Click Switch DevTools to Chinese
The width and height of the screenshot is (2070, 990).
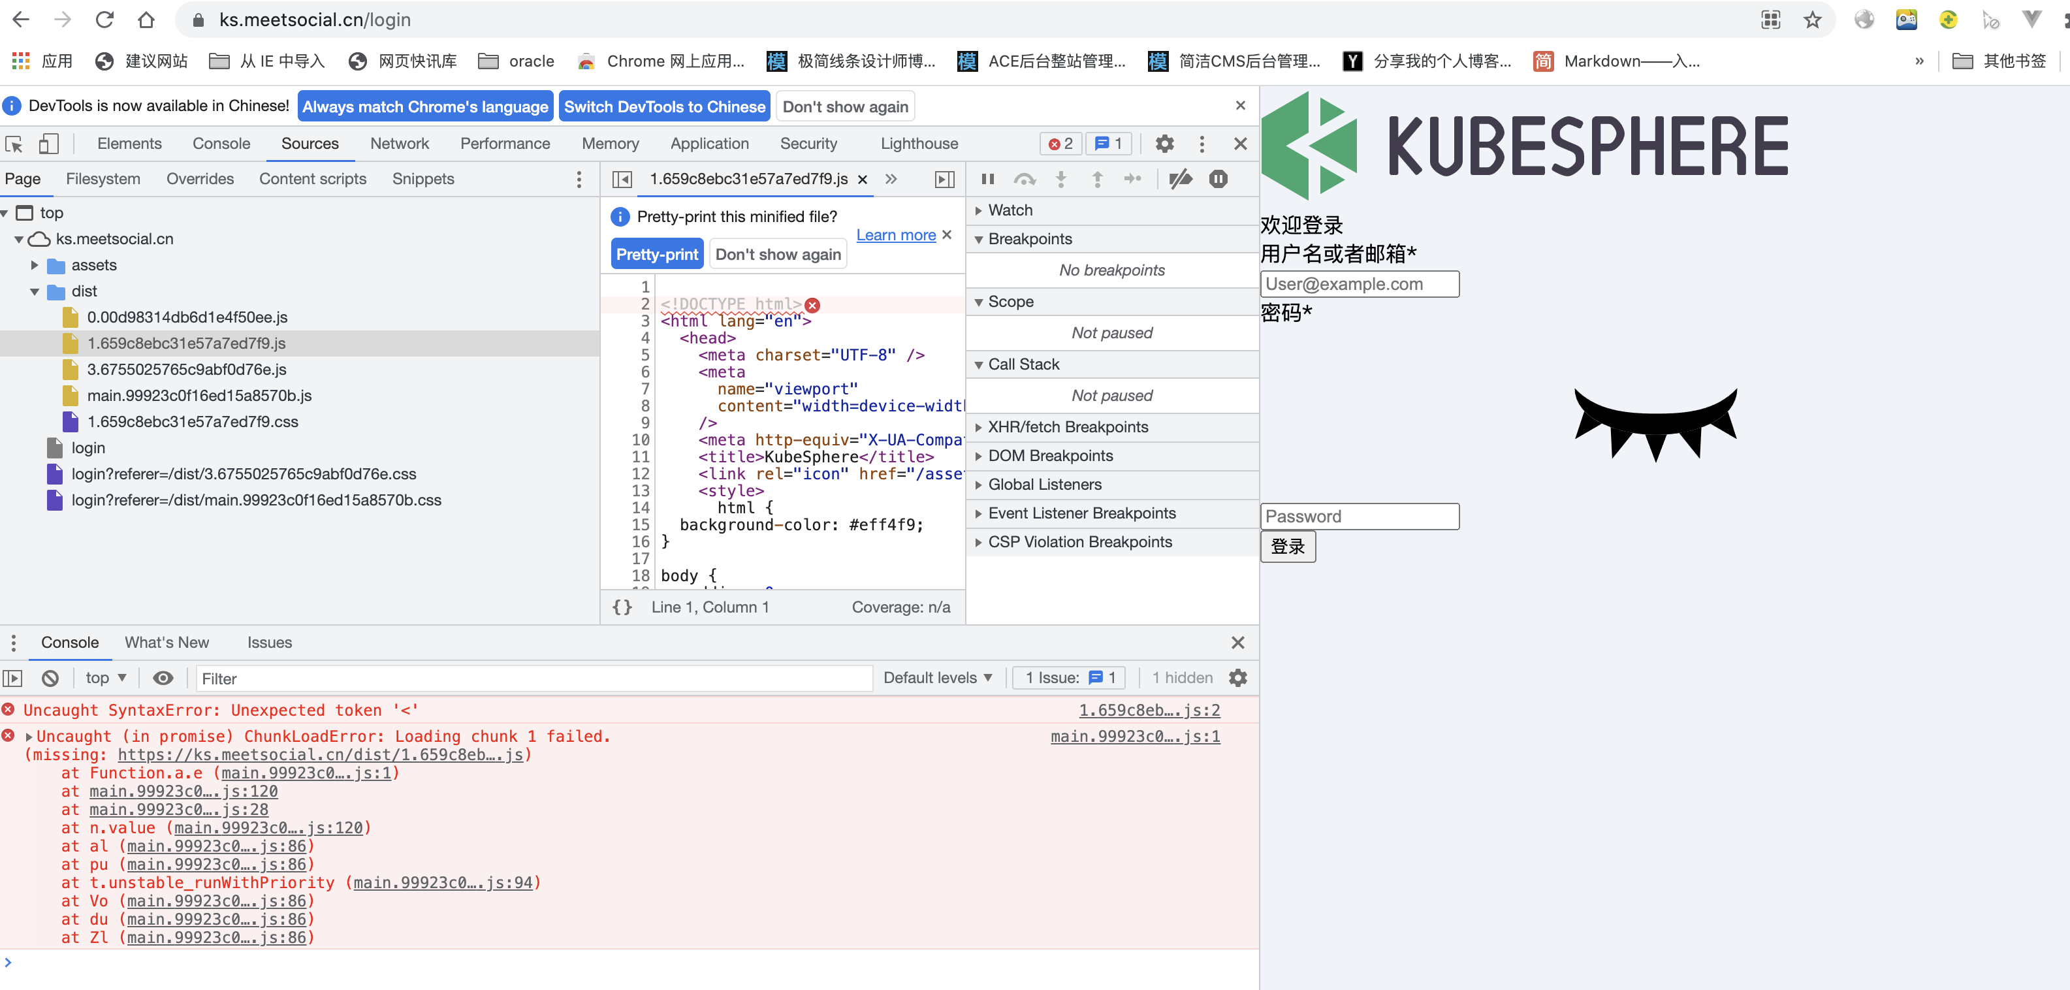(665, 105)
